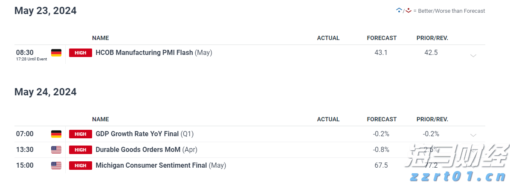Expand the HCOB Manufacturing PMI Flash row
Viewport: 510px width, 183px height.
point(473,55)
